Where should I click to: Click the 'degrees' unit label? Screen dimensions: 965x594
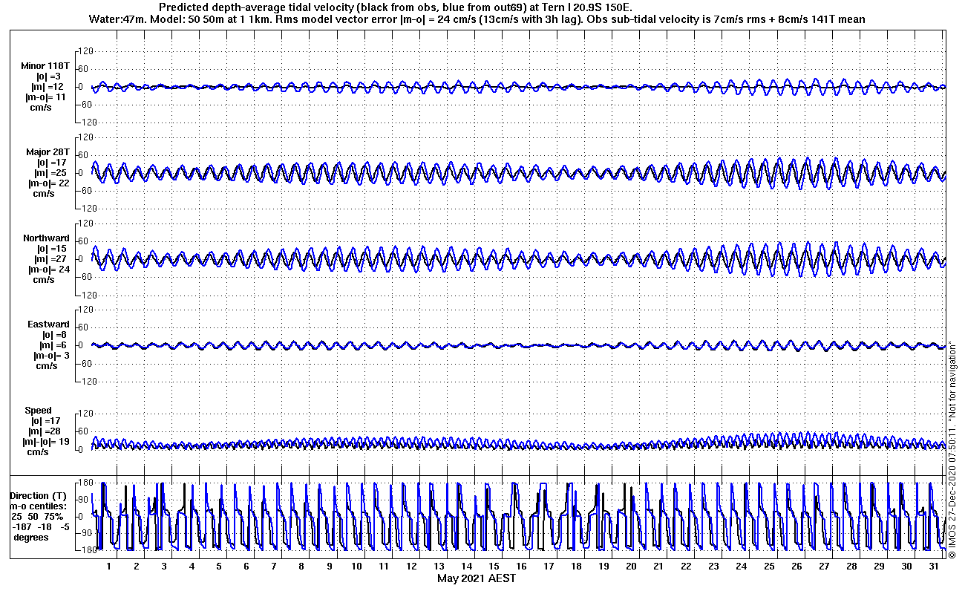pos(31,537)
